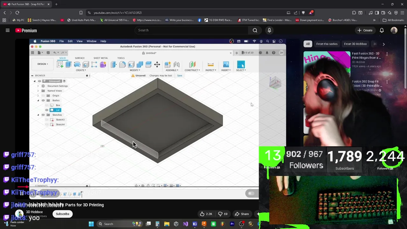Select the Create Sketch tool in Fusion 360
407x229 pixels.
(60, 65)
